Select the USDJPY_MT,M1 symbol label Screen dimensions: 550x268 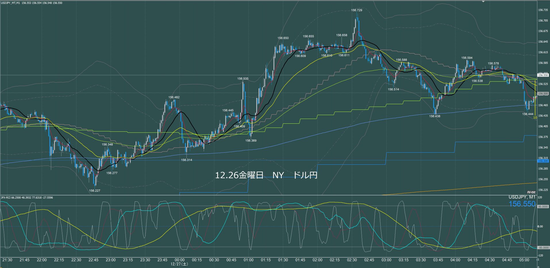point(10,3)
